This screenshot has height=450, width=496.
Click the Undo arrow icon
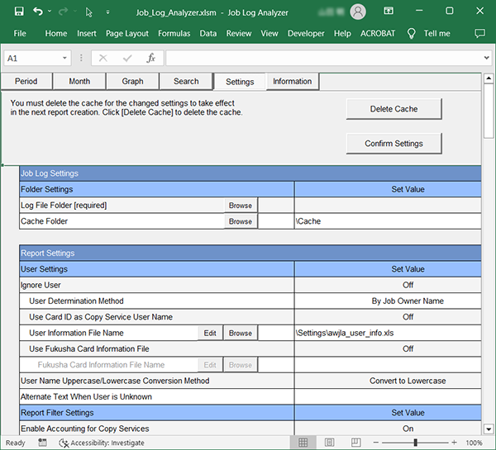[38, 12]
